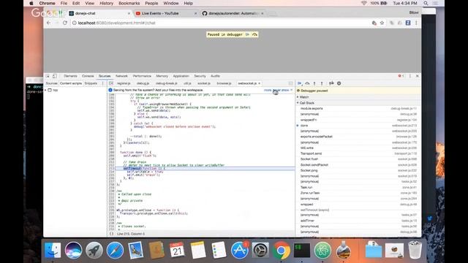The image size is (468, 263).
Task: Open App Store from the dock
Action: [x=239, y=250]
